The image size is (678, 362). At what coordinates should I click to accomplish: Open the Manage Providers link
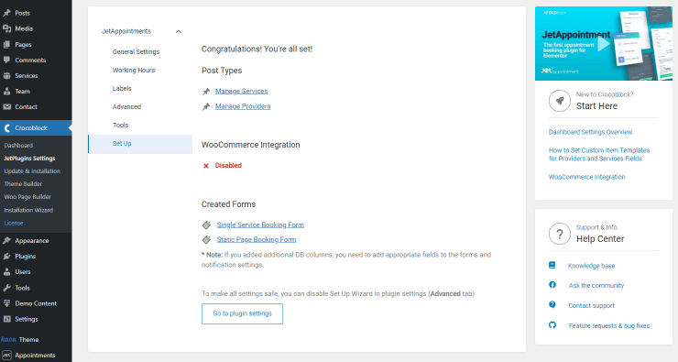(x=243, y=106)
